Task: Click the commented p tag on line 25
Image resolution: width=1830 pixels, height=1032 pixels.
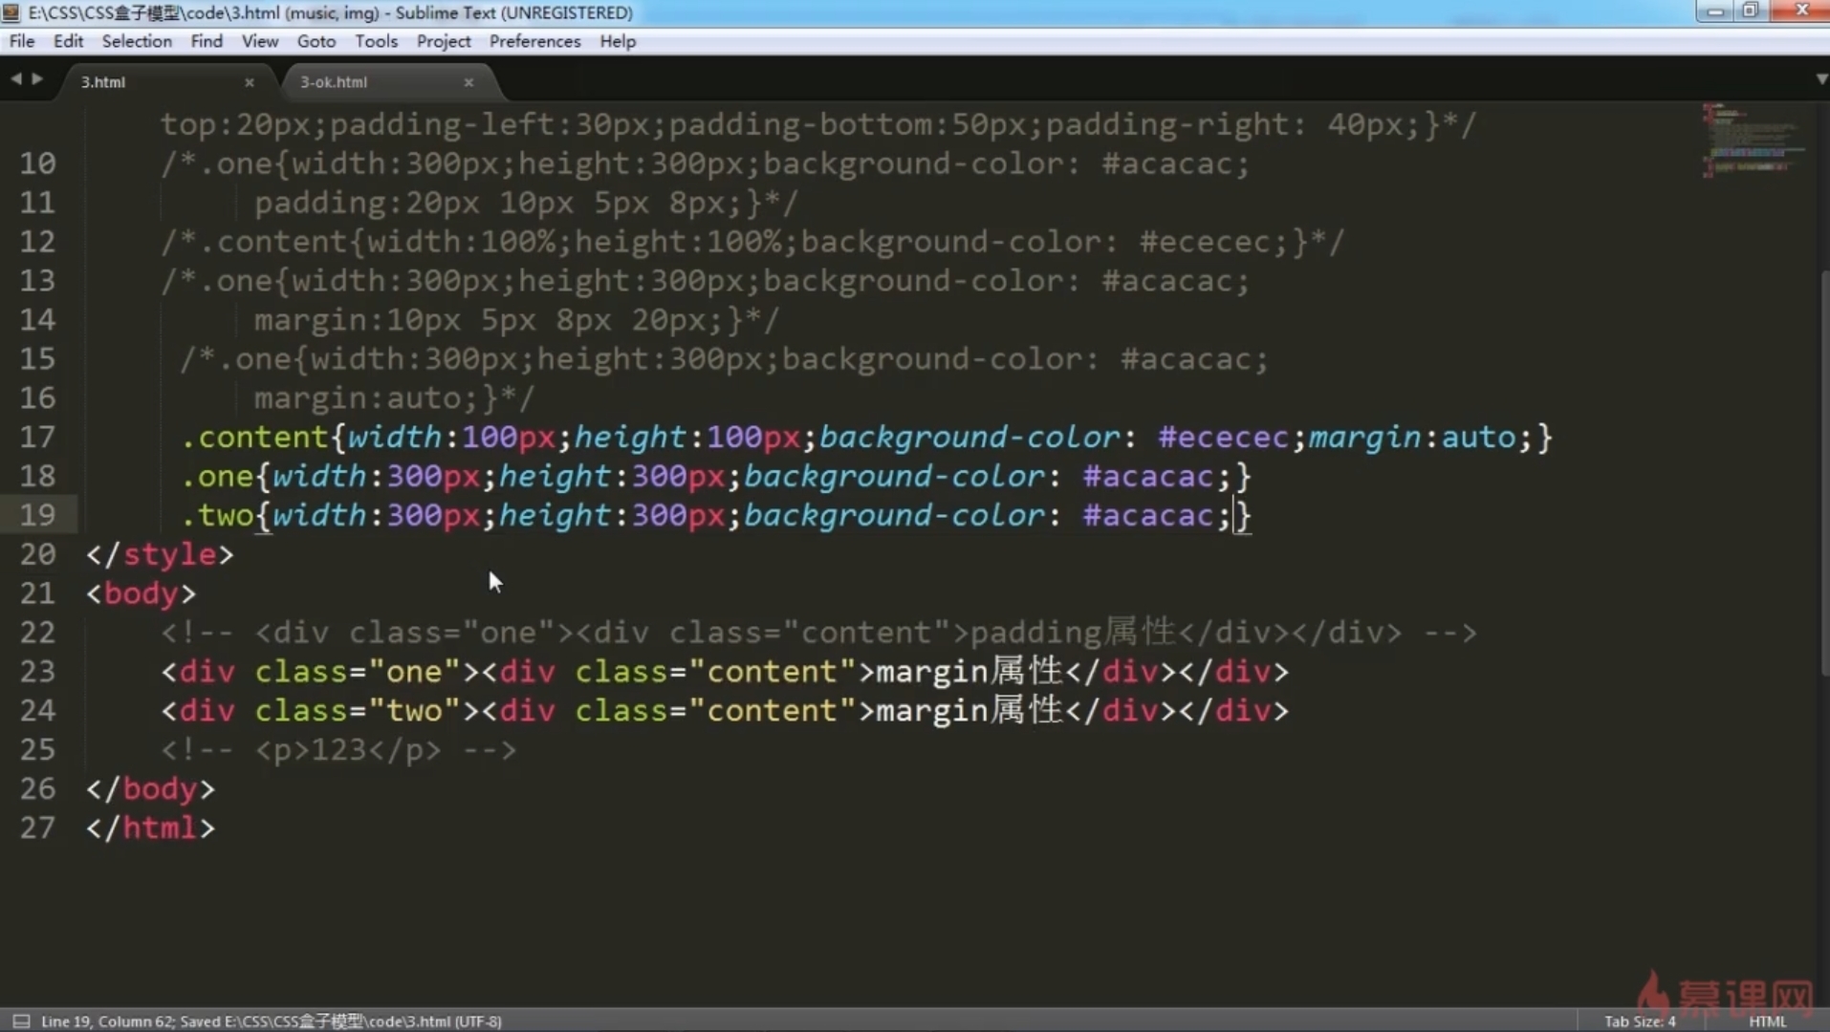Action: [x=338, y=750]
